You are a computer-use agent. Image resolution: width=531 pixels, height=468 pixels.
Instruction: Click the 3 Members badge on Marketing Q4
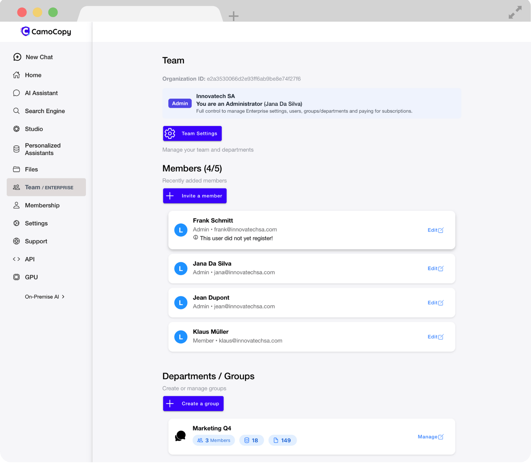[x=214, y=440]
